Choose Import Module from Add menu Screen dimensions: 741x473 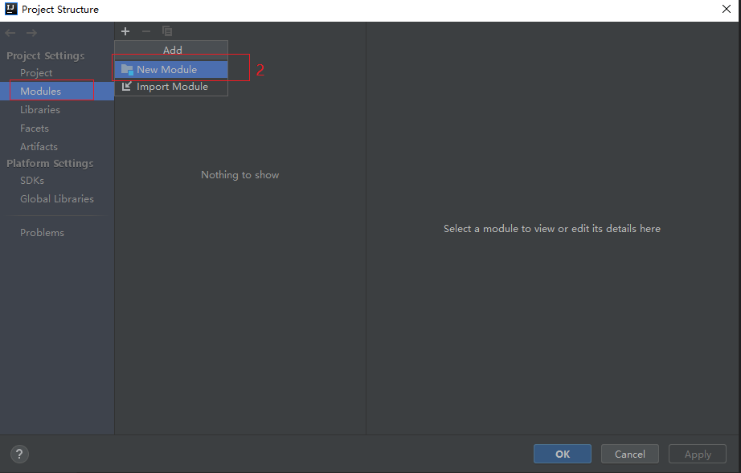click(x=172, y=87)
